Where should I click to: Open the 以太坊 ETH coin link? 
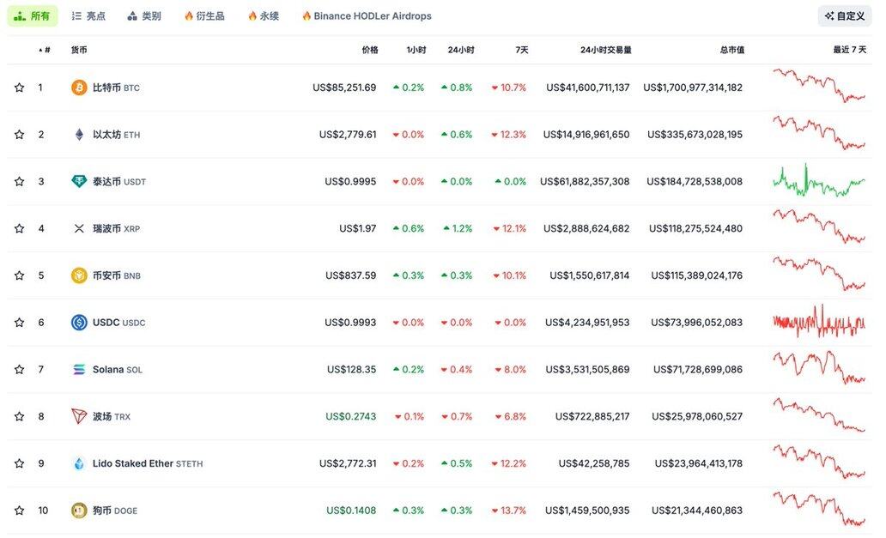(x=116, y=135)
